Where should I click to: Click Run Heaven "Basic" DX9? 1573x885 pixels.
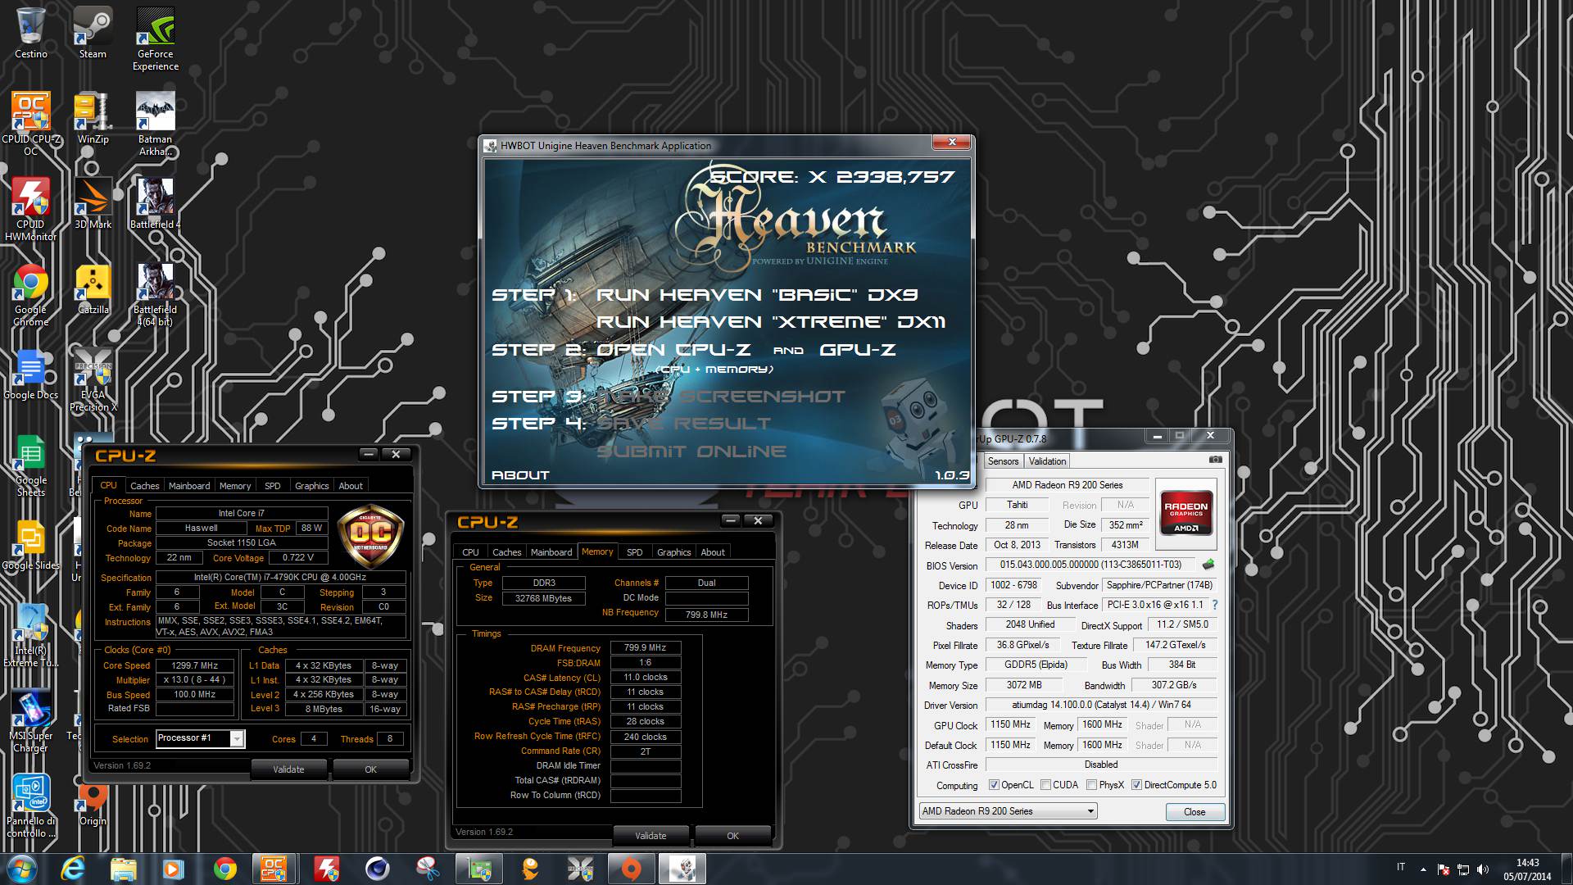tap(757, 295)
